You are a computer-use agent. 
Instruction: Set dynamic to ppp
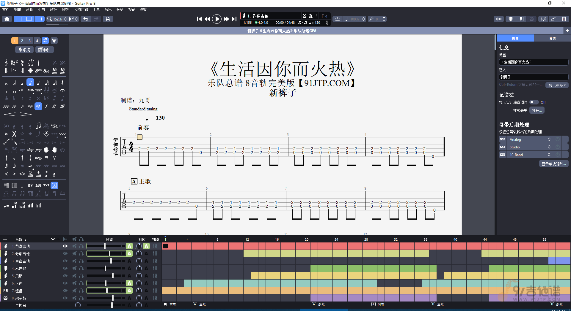pos(6,106)
